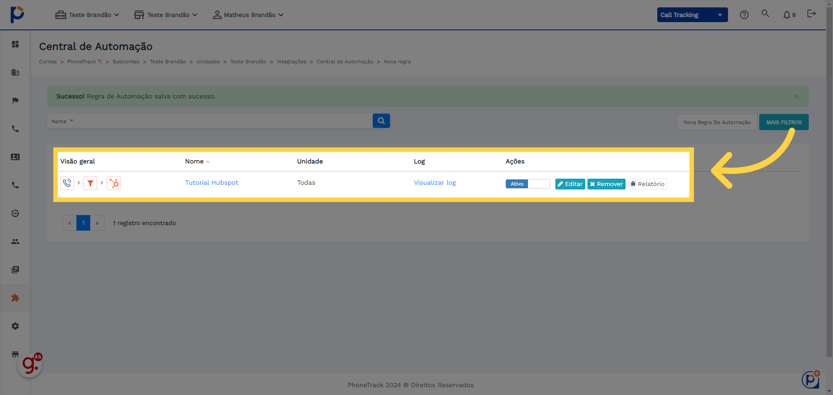Open the storefront sidebar icon
Viewport: 833px width, 395px height.
click(x=15, y=354)
